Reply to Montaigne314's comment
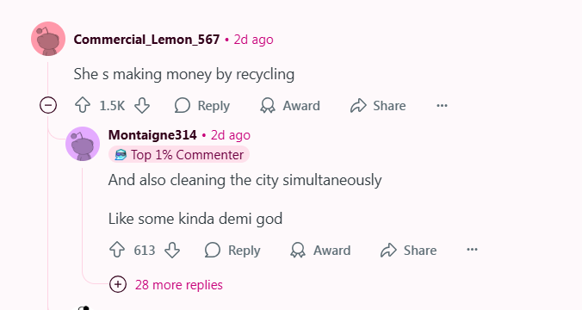 pos(232,250)
